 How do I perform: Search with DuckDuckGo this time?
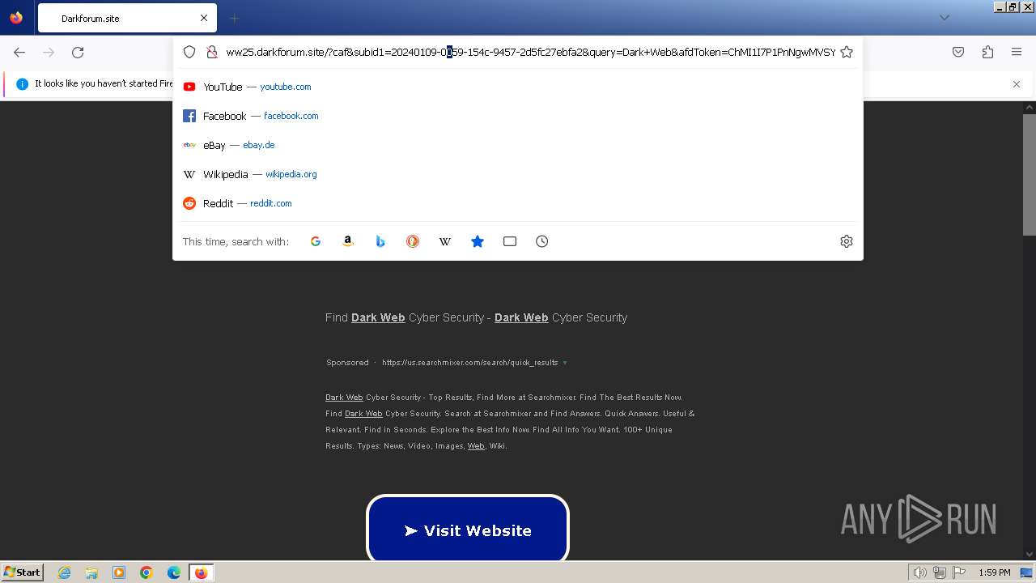(413, 241)
